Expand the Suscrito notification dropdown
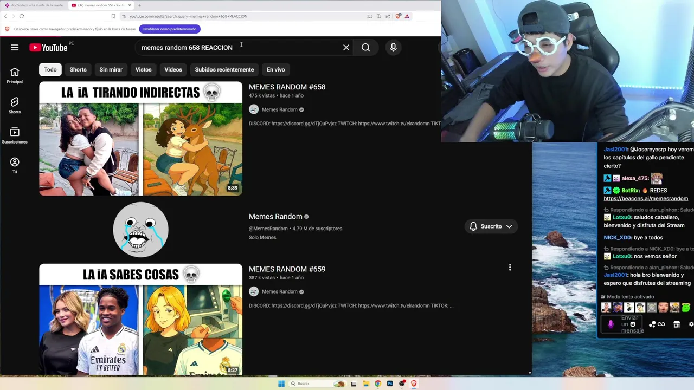This screenshot has height=390, width=694. click(491, 226)
